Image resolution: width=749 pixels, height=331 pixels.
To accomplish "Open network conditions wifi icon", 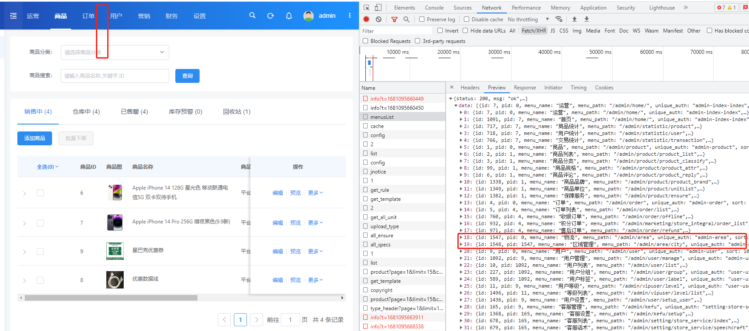I will pyautogui.click(x=559, y=19).
